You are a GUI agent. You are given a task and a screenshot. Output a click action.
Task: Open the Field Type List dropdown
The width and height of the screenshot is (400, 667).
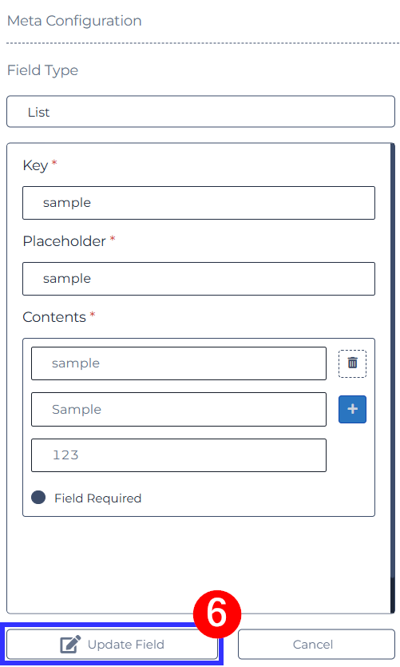(200, 112)
